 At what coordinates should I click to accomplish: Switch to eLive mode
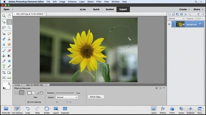click(83, 9)
